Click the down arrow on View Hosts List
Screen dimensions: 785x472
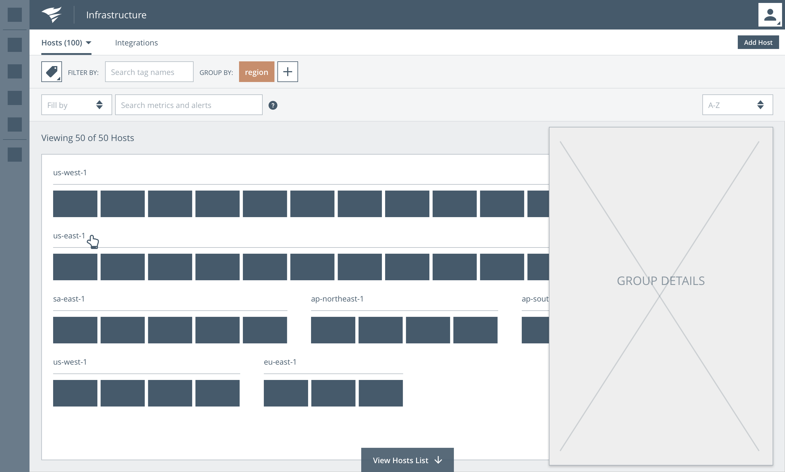(438, 460)
